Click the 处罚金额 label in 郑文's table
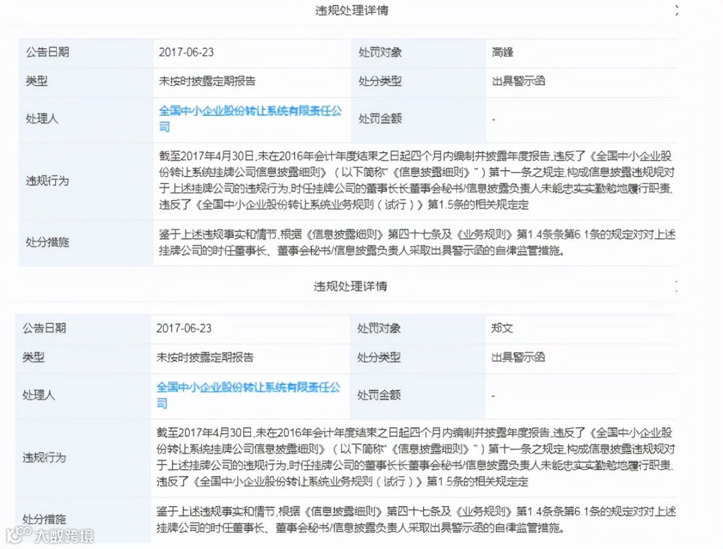This screenshot has height=549, width=723. (379, 395)
